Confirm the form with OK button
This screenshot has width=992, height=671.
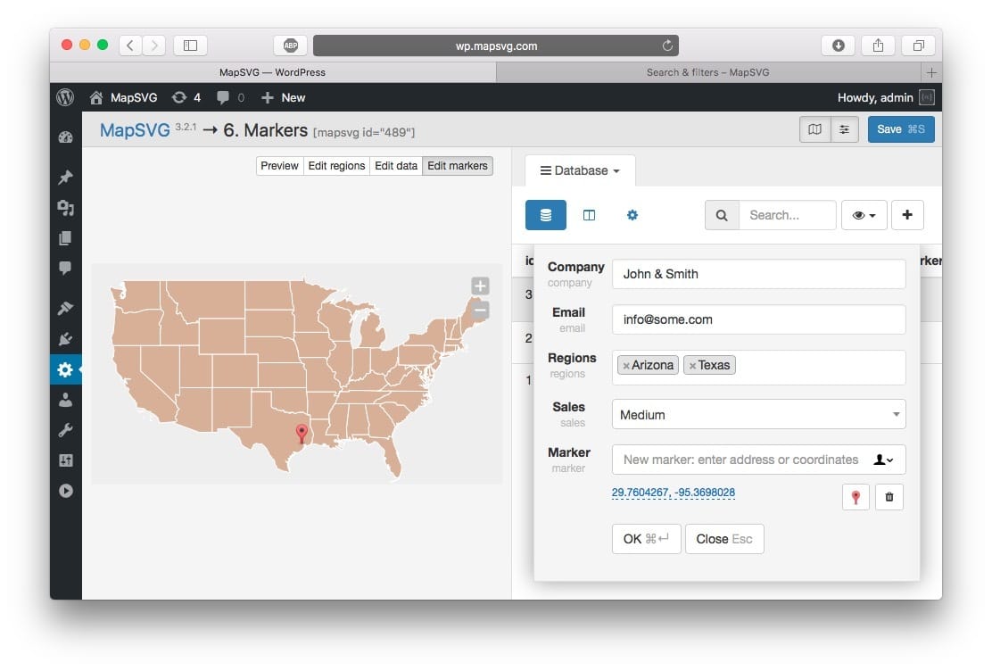tap(646, 539)
